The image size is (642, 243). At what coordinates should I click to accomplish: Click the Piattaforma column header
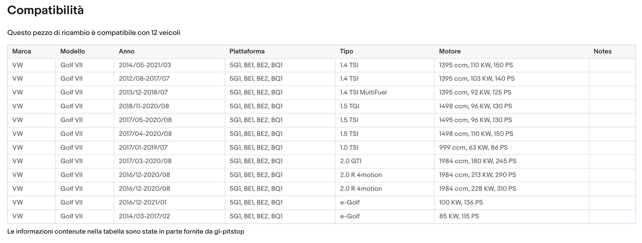click(x=247, y=51)
